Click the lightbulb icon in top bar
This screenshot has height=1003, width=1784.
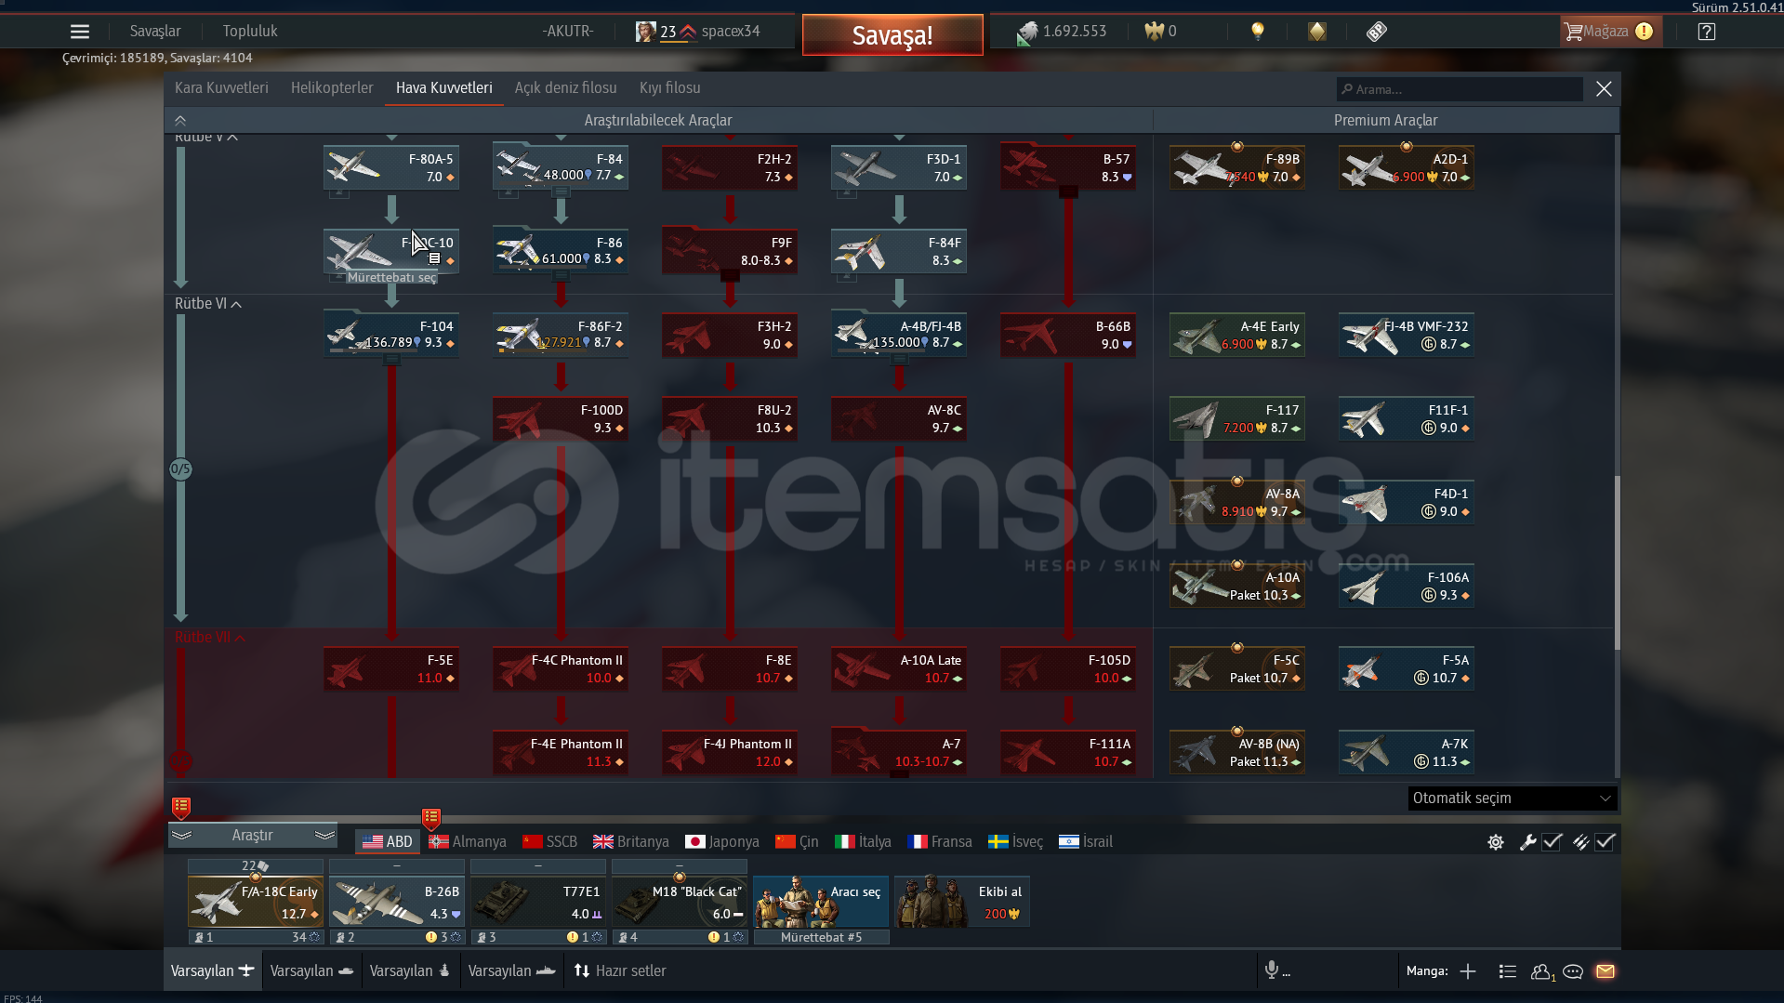[1258, 32]
